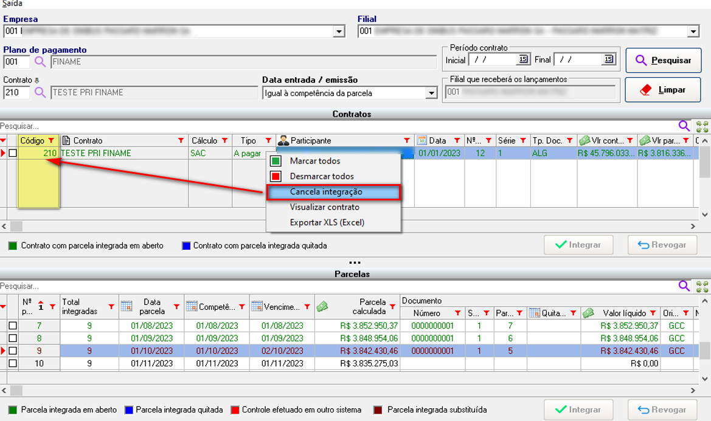Filter the Parcela calculada column
The width and height of the screenshot is (711, 421).
(x=393, y=306)
